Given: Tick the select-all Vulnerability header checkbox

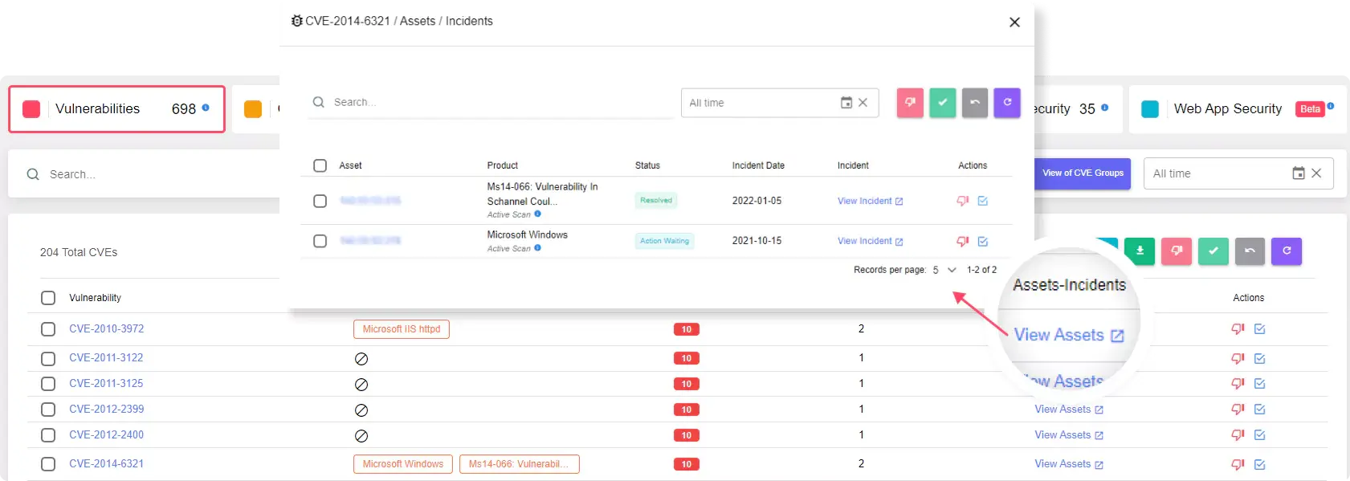Looking at the screenshot, I should click(x=48, y=298).
